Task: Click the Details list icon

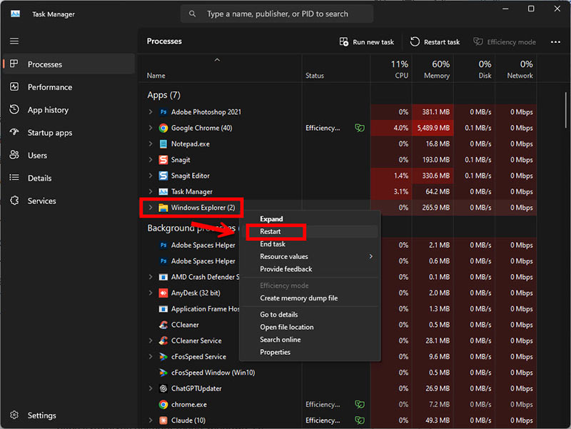Action: [14, 178]
